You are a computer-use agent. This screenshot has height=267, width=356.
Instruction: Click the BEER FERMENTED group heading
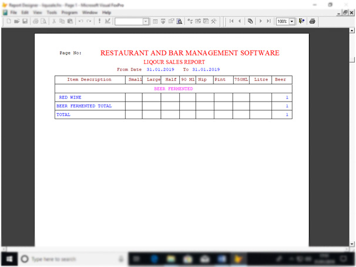click(173, 89)
